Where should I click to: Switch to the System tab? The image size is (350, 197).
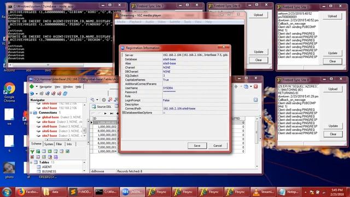pyautogui.click(x=49, y=144)
